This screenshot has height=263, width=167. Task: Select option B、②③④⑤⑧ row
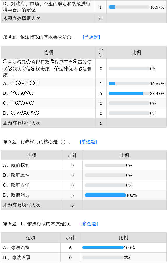pos(83,93)
